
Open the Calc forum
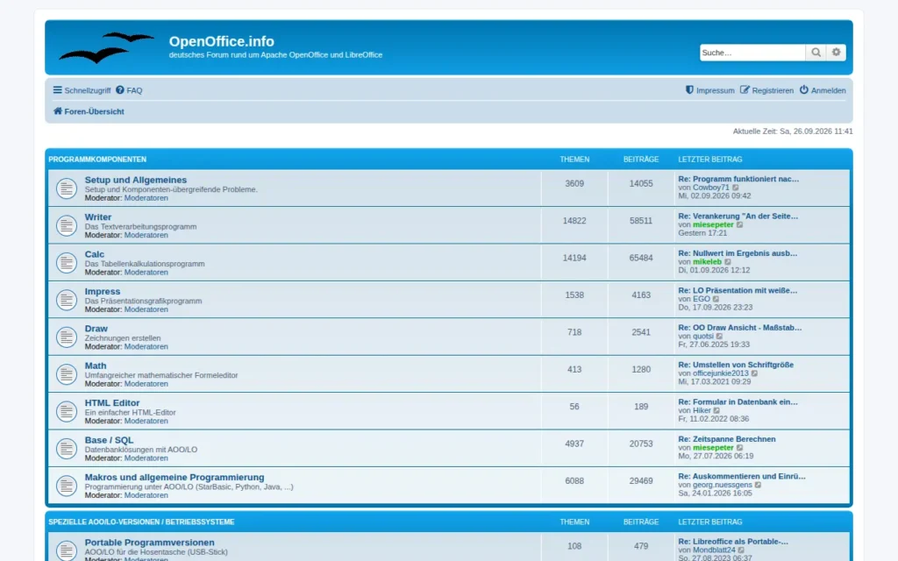click(95, 254)
